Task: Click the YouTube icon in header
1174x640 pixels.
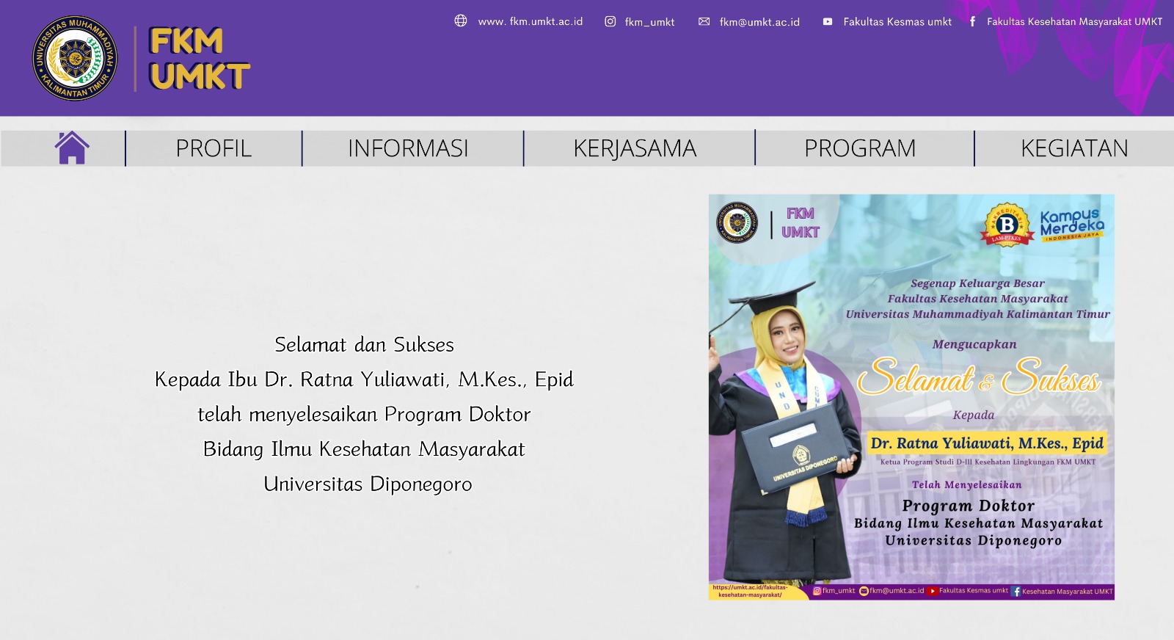Action: [828, 21]
